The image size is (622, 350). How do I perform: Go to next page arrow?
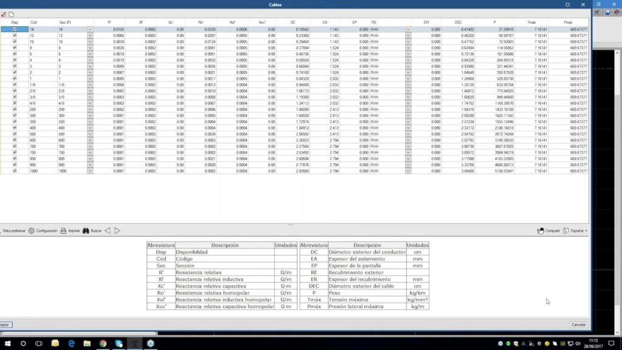(x=117, y=231)
